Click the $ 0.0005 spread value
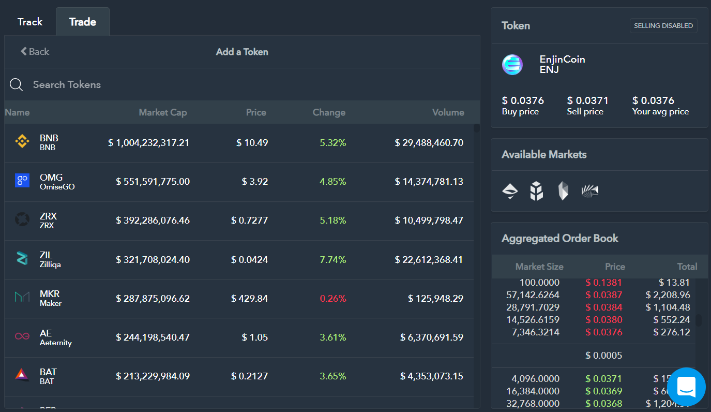Screen dimensions: 711x412 pos(604,356)
